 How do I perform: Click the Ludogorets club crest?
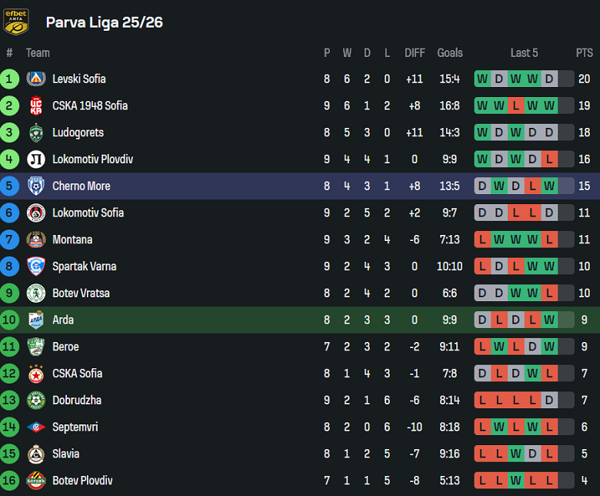[35, 132]
